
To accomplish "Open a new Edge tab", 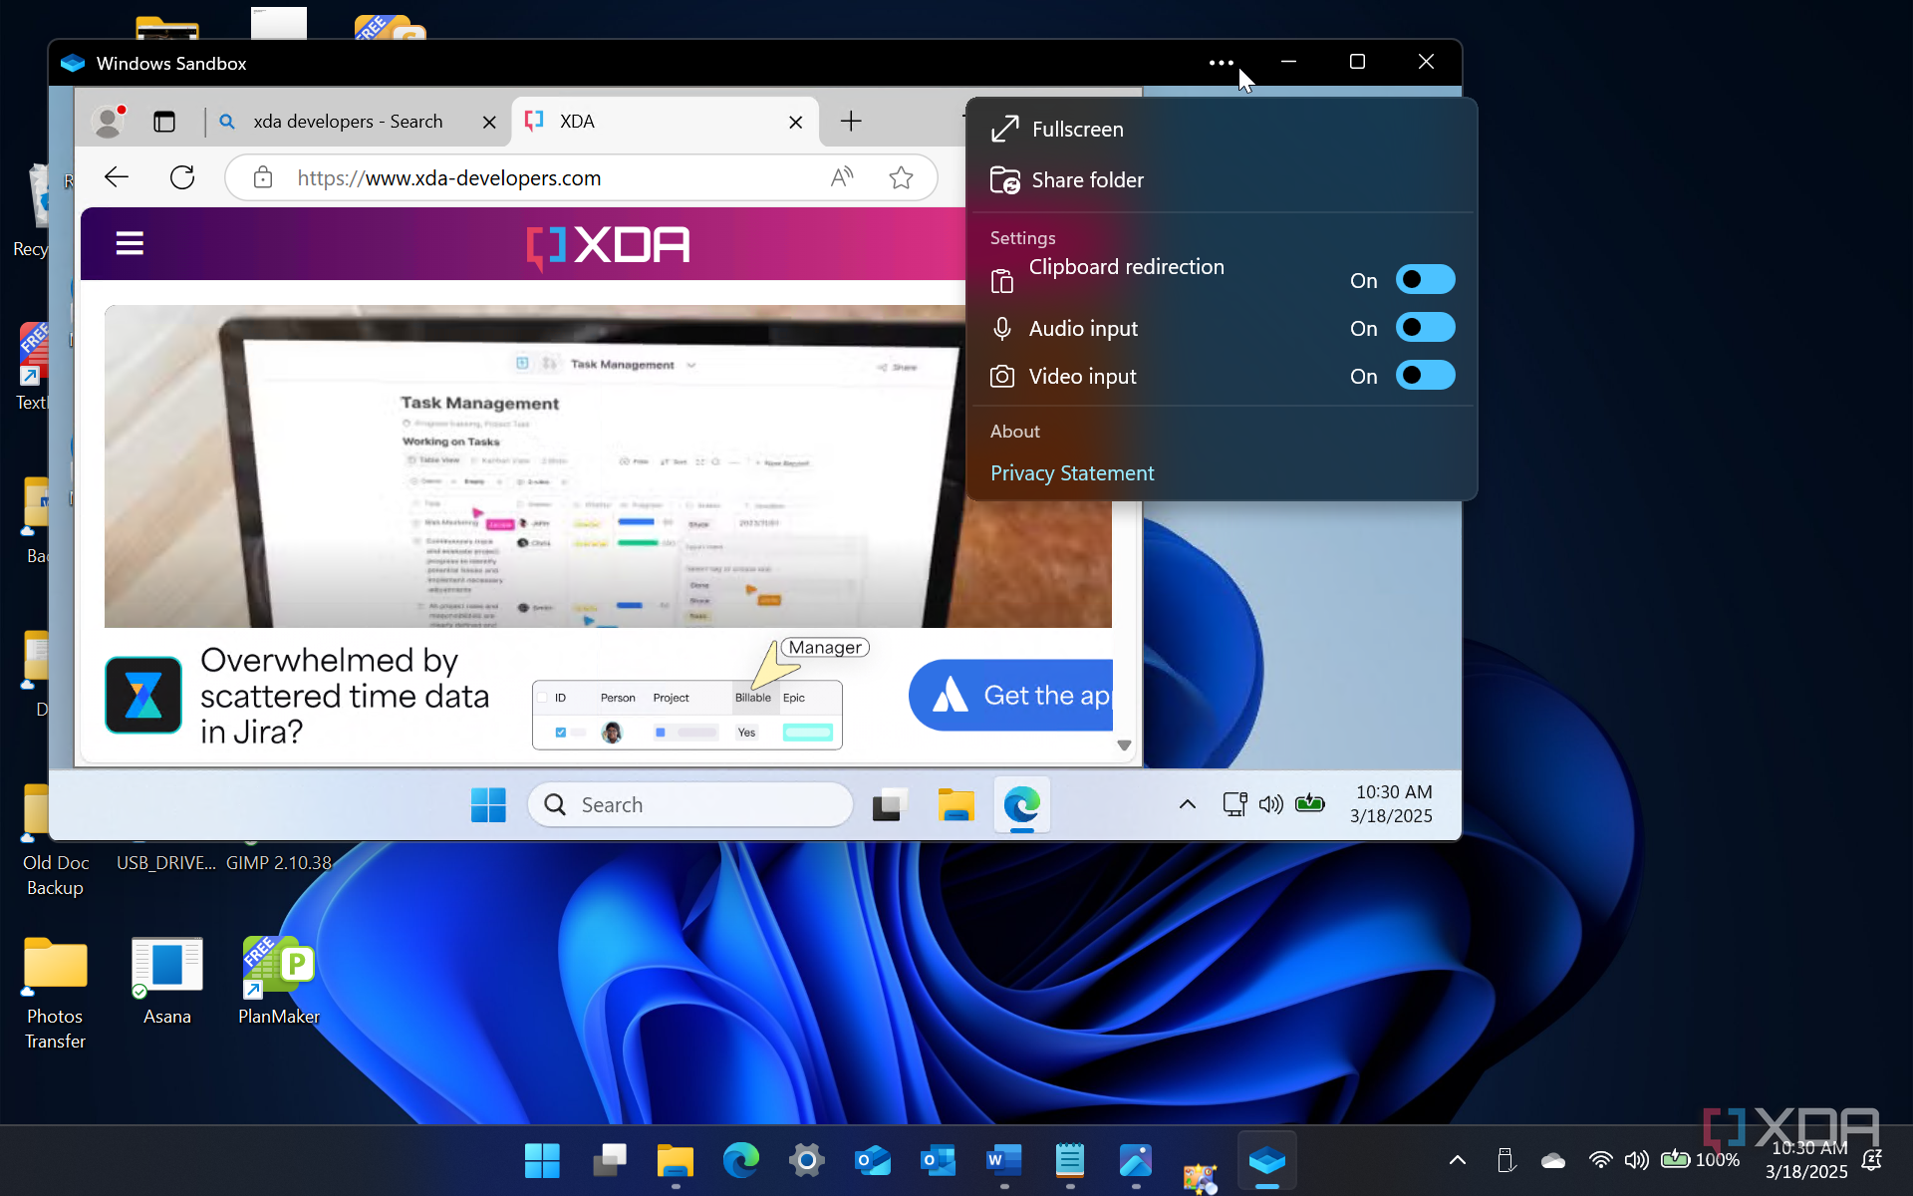I will click(x=851, y=122).
